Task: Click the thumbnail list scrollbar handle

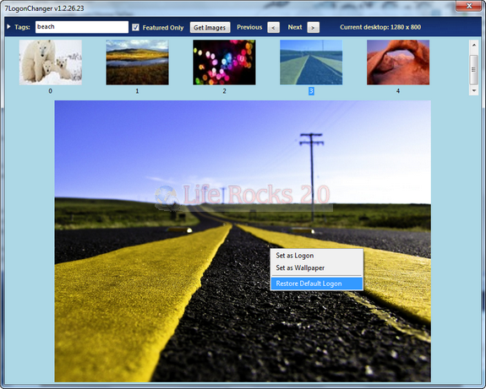Action: pos(473,70)
